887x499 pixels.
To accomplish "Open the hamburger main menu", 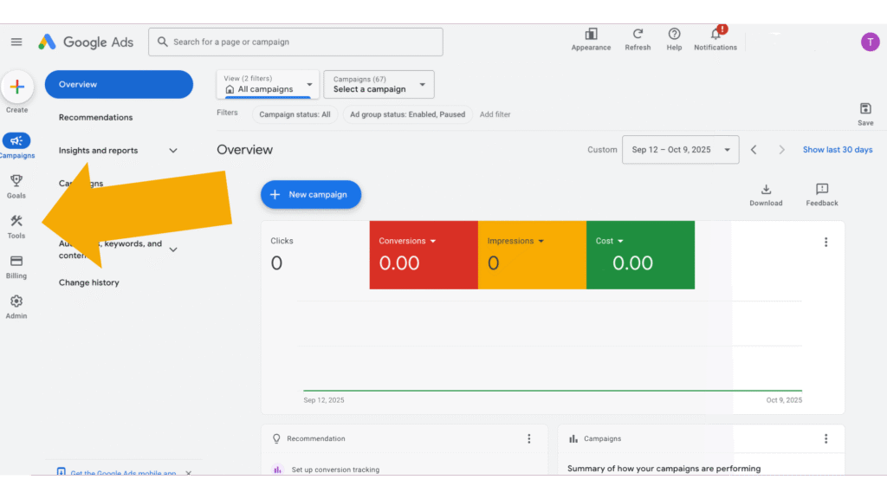I will (x=16, y=42).
